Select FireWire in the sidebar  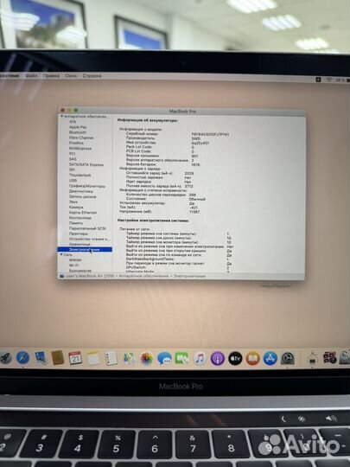pyautogui.click(x=76, y=143)
